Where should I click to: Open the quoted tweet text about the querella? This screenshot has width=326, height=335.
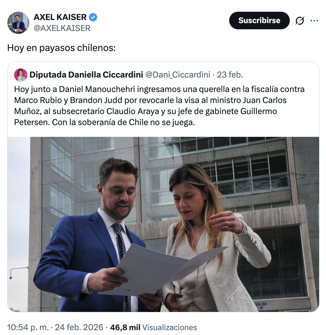[x=159, y=106]
